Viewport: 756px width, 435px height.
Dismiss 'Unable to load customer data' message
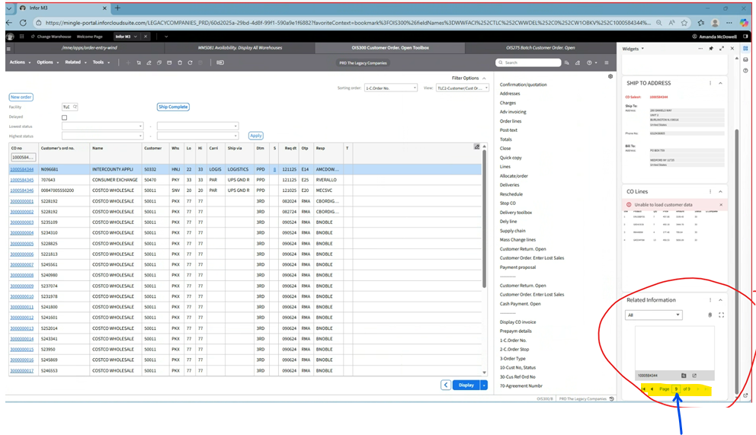(x=721, y=205)
